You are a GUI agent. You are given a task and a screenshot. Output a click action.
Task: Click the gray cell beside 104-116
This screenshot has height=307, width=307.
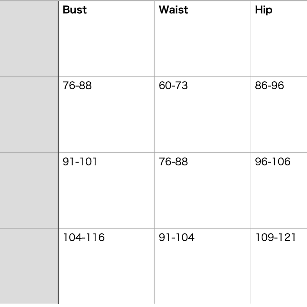29,266
